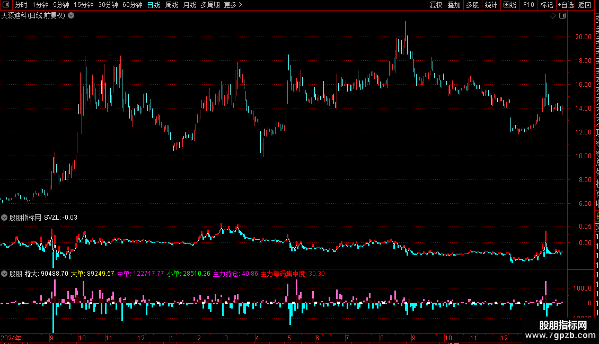Click the 20.00 price axis label
599x344 pixels.
pyautogui.click(x=583, y=37)
